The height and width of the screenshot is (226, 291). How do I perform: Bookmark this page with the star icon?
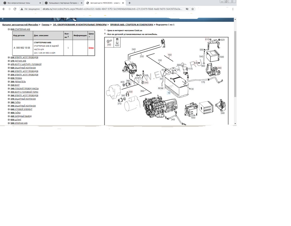[193, 9]
